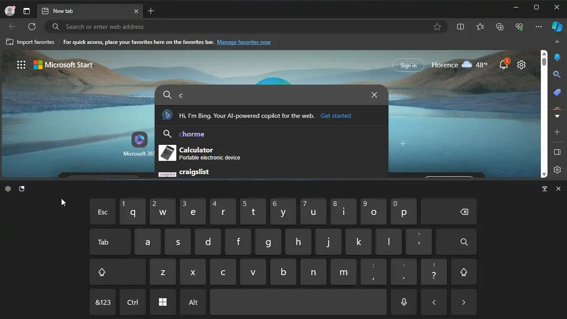Screen dimensions: 567x319
Task: Pick the chorme search suggestion
Action: pos(272,134)
